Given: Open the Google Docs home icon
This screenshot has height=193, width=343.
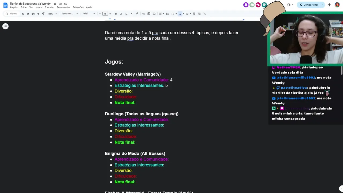Looking at the screenshot, I should coord(5,5).
